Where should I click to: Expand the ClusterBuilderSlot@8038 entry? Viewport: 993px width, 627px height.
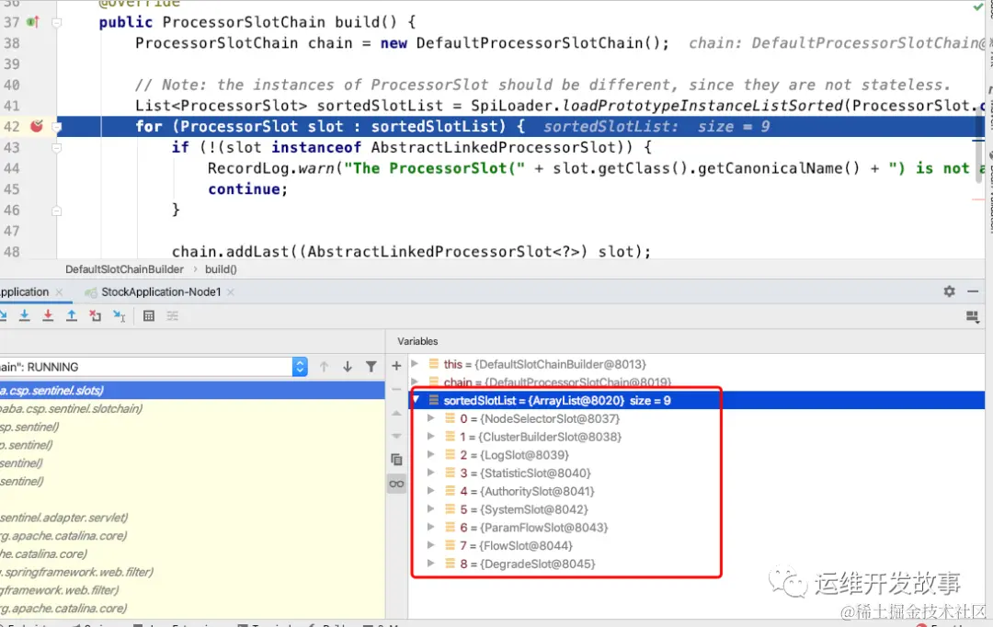(x=430, y=437)
